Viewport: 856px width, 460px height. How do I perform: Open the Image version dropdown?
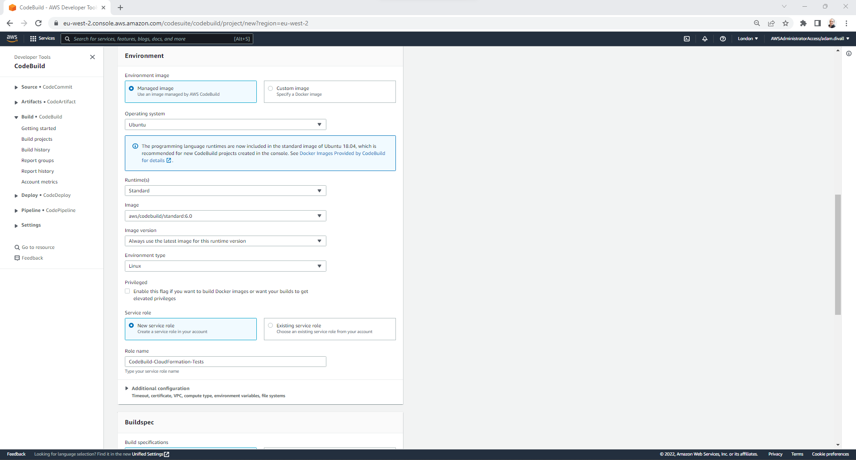[226, 241]
